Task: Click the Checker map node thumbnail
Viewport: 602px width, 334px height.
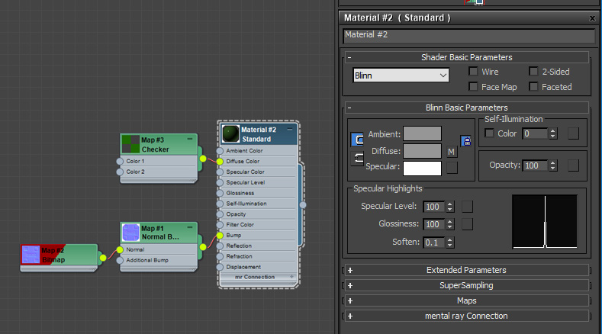Action: tap(131, 144)
